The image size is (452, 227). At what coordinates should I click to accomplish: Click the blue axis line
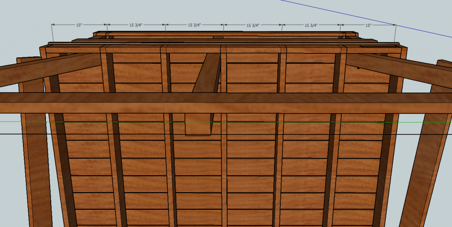pyautogui.click(x=366, y=19)
